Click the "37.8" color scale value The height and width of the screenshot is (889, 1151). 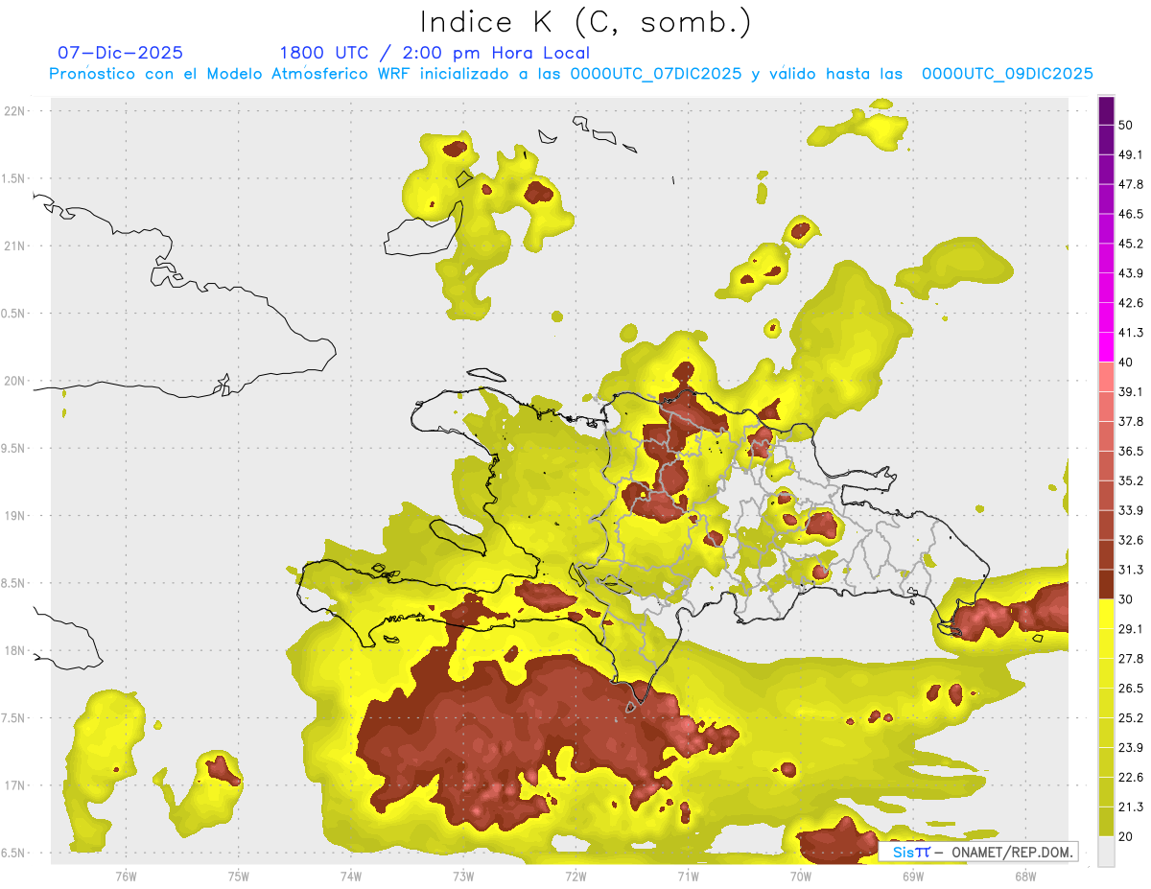1131,421
